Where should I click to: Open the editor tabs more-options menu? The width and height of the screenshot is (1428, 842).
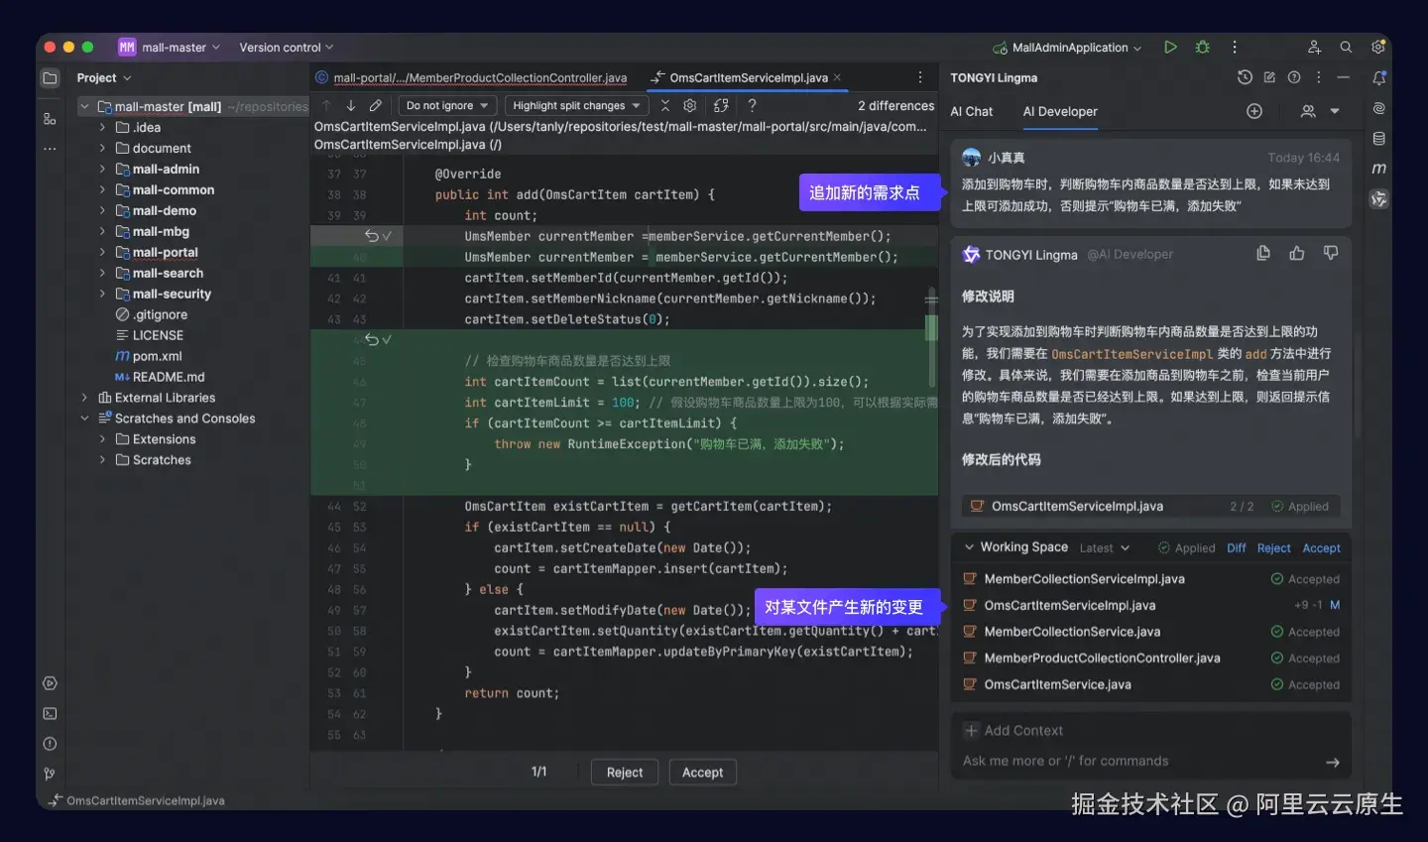pyautogui.click(x=920, y=77)
